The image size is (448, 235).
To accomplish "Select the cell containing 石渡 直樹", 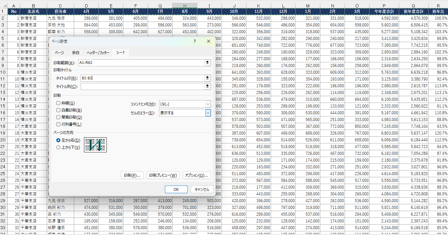I will [x=60, y=221].
